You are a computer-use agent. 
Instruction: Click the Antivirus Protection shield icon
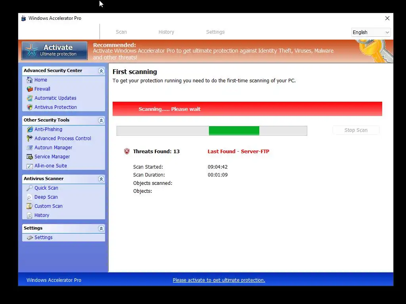(30, 107)
